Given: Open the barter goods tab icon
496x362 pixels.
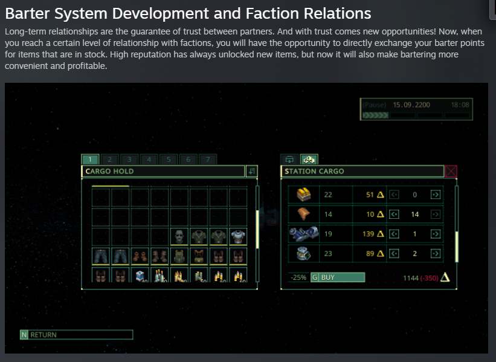Looking at the screenshot, I should tap(309, 160).
